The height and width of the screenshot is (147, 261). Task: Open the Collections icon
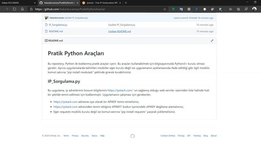tap(238, 9)
